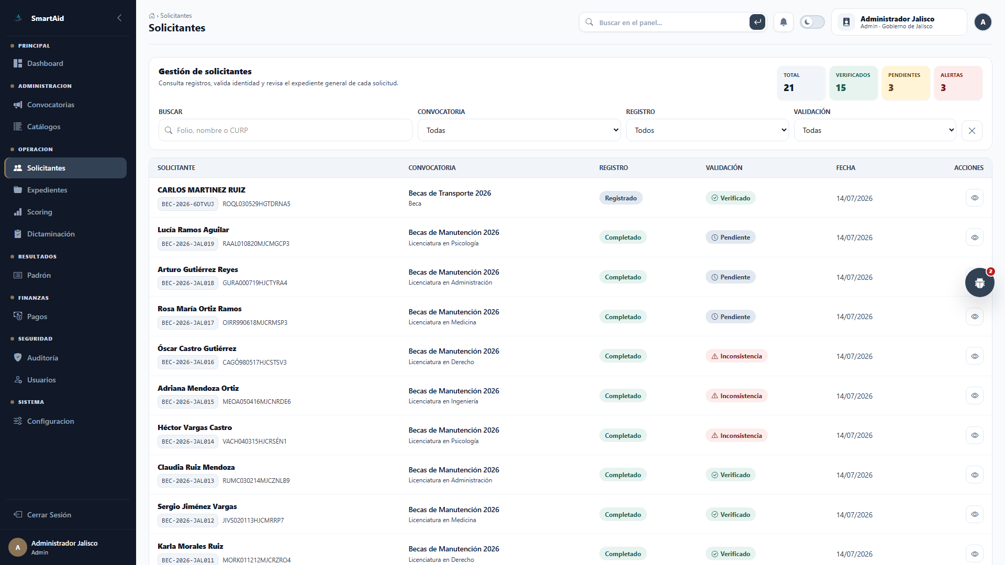Screen dimensions: 1005x565
Task: Click the SmartAid logo icon
Action: coord(18,18)
